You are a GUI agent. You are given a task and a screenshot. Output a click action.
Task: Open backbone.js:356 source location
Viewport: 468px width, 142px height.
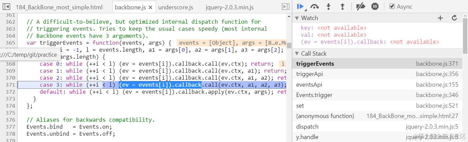pyautogui.click(x=437, y=74)
